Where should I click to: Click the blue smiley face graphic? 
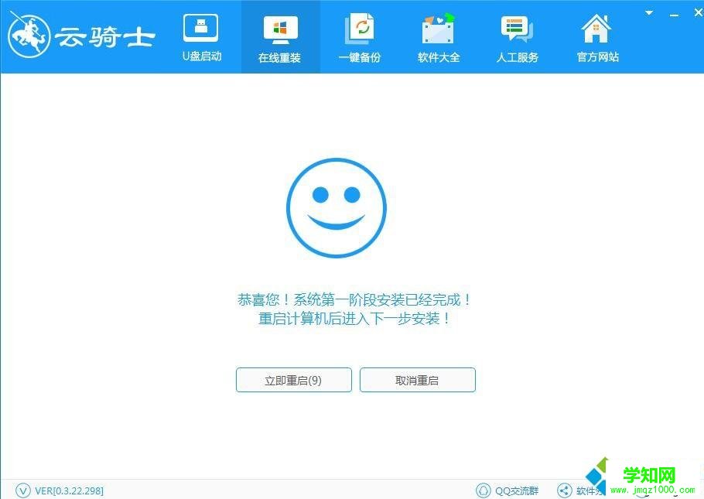click(x=337, y=207)
